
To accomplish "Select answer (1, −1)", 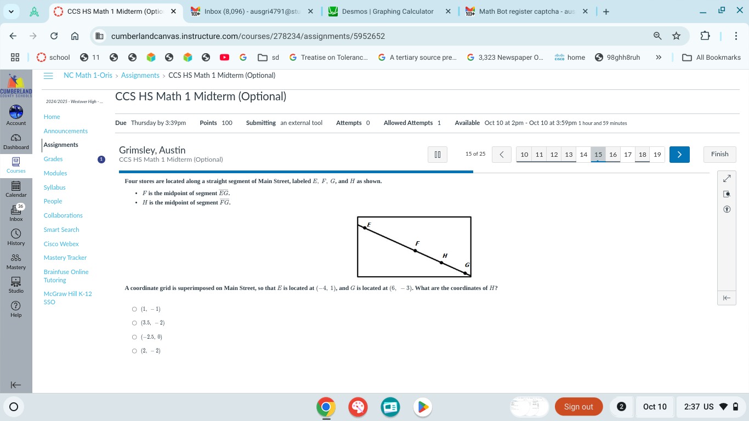I will click(x=134, y=309).
